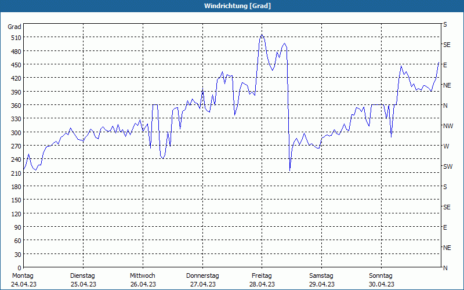464x290 pixels.
Task: Click the Sonntag day label
Action: click(x=381, y=276)
